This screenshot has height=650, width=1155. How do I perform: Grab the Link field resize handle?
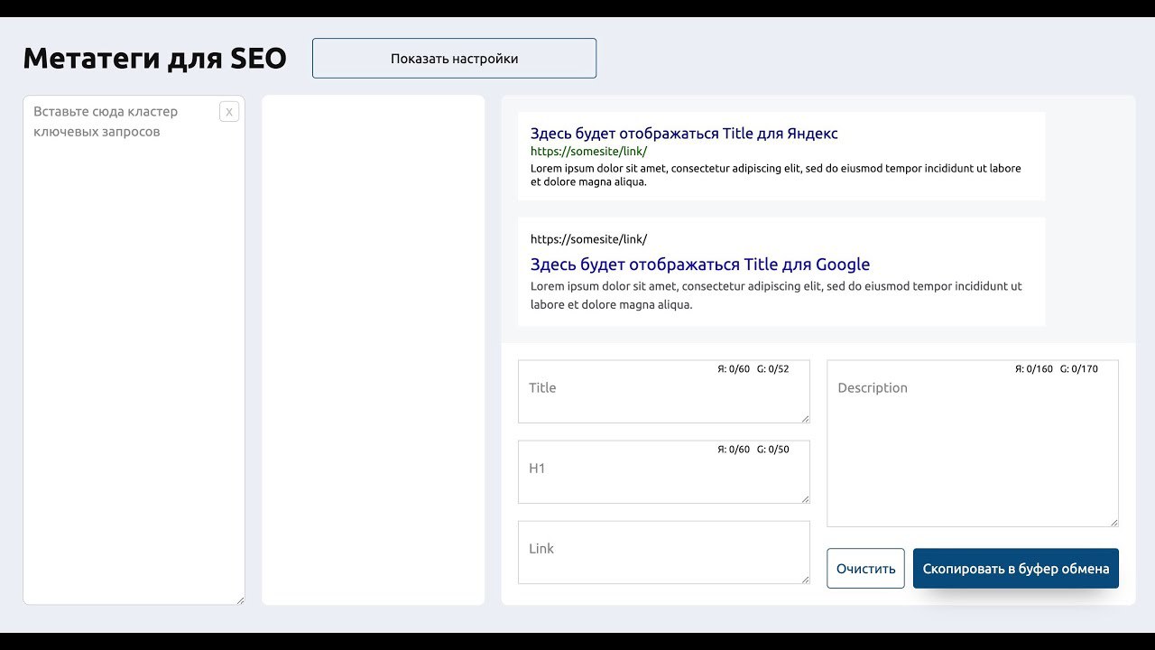tap(805, 579)
